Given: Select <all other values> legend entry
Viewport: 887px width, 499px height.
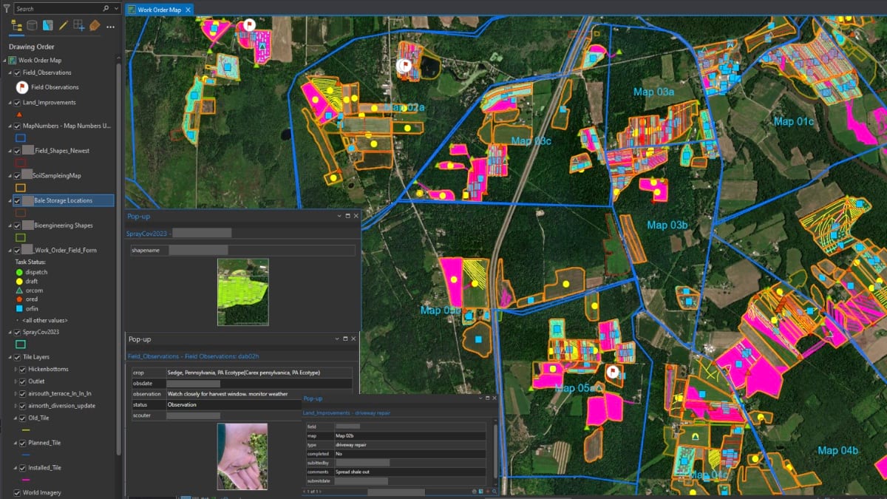Looking at the screenshot, I should tap(46, 320).
